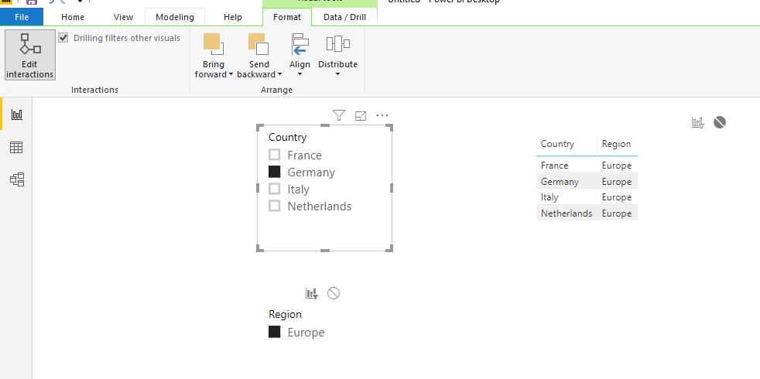
Task: Switch to the Help ribbon tab
Action: coord(233,17)
